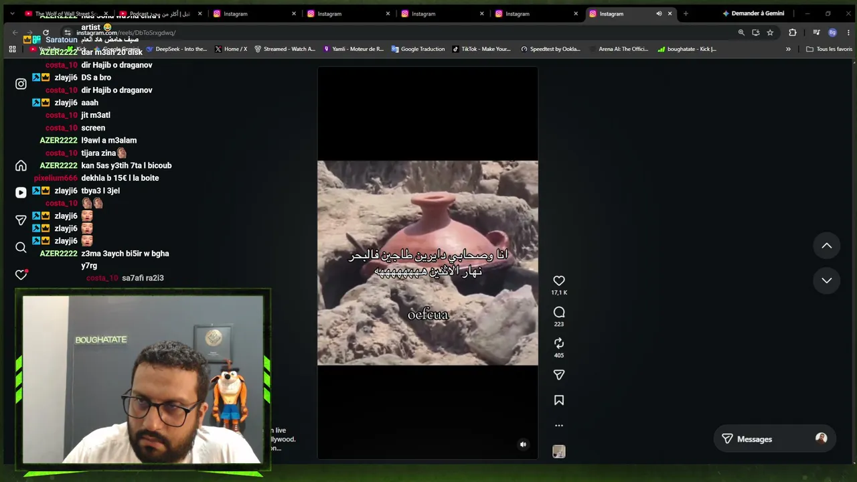The image size is (857, 482).
Task: Repost the reel with the arrows icon
Action: 559,343
